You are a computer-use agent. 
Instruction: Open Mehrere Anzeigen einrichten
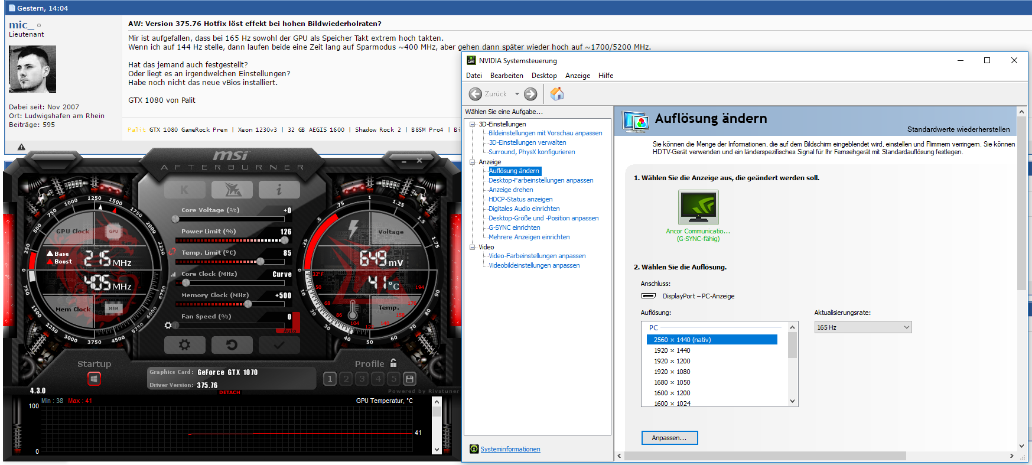coord(529,237)
